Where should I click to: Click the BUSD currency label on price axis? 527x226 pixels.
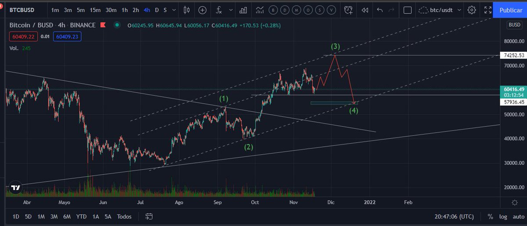coord(514,25)
